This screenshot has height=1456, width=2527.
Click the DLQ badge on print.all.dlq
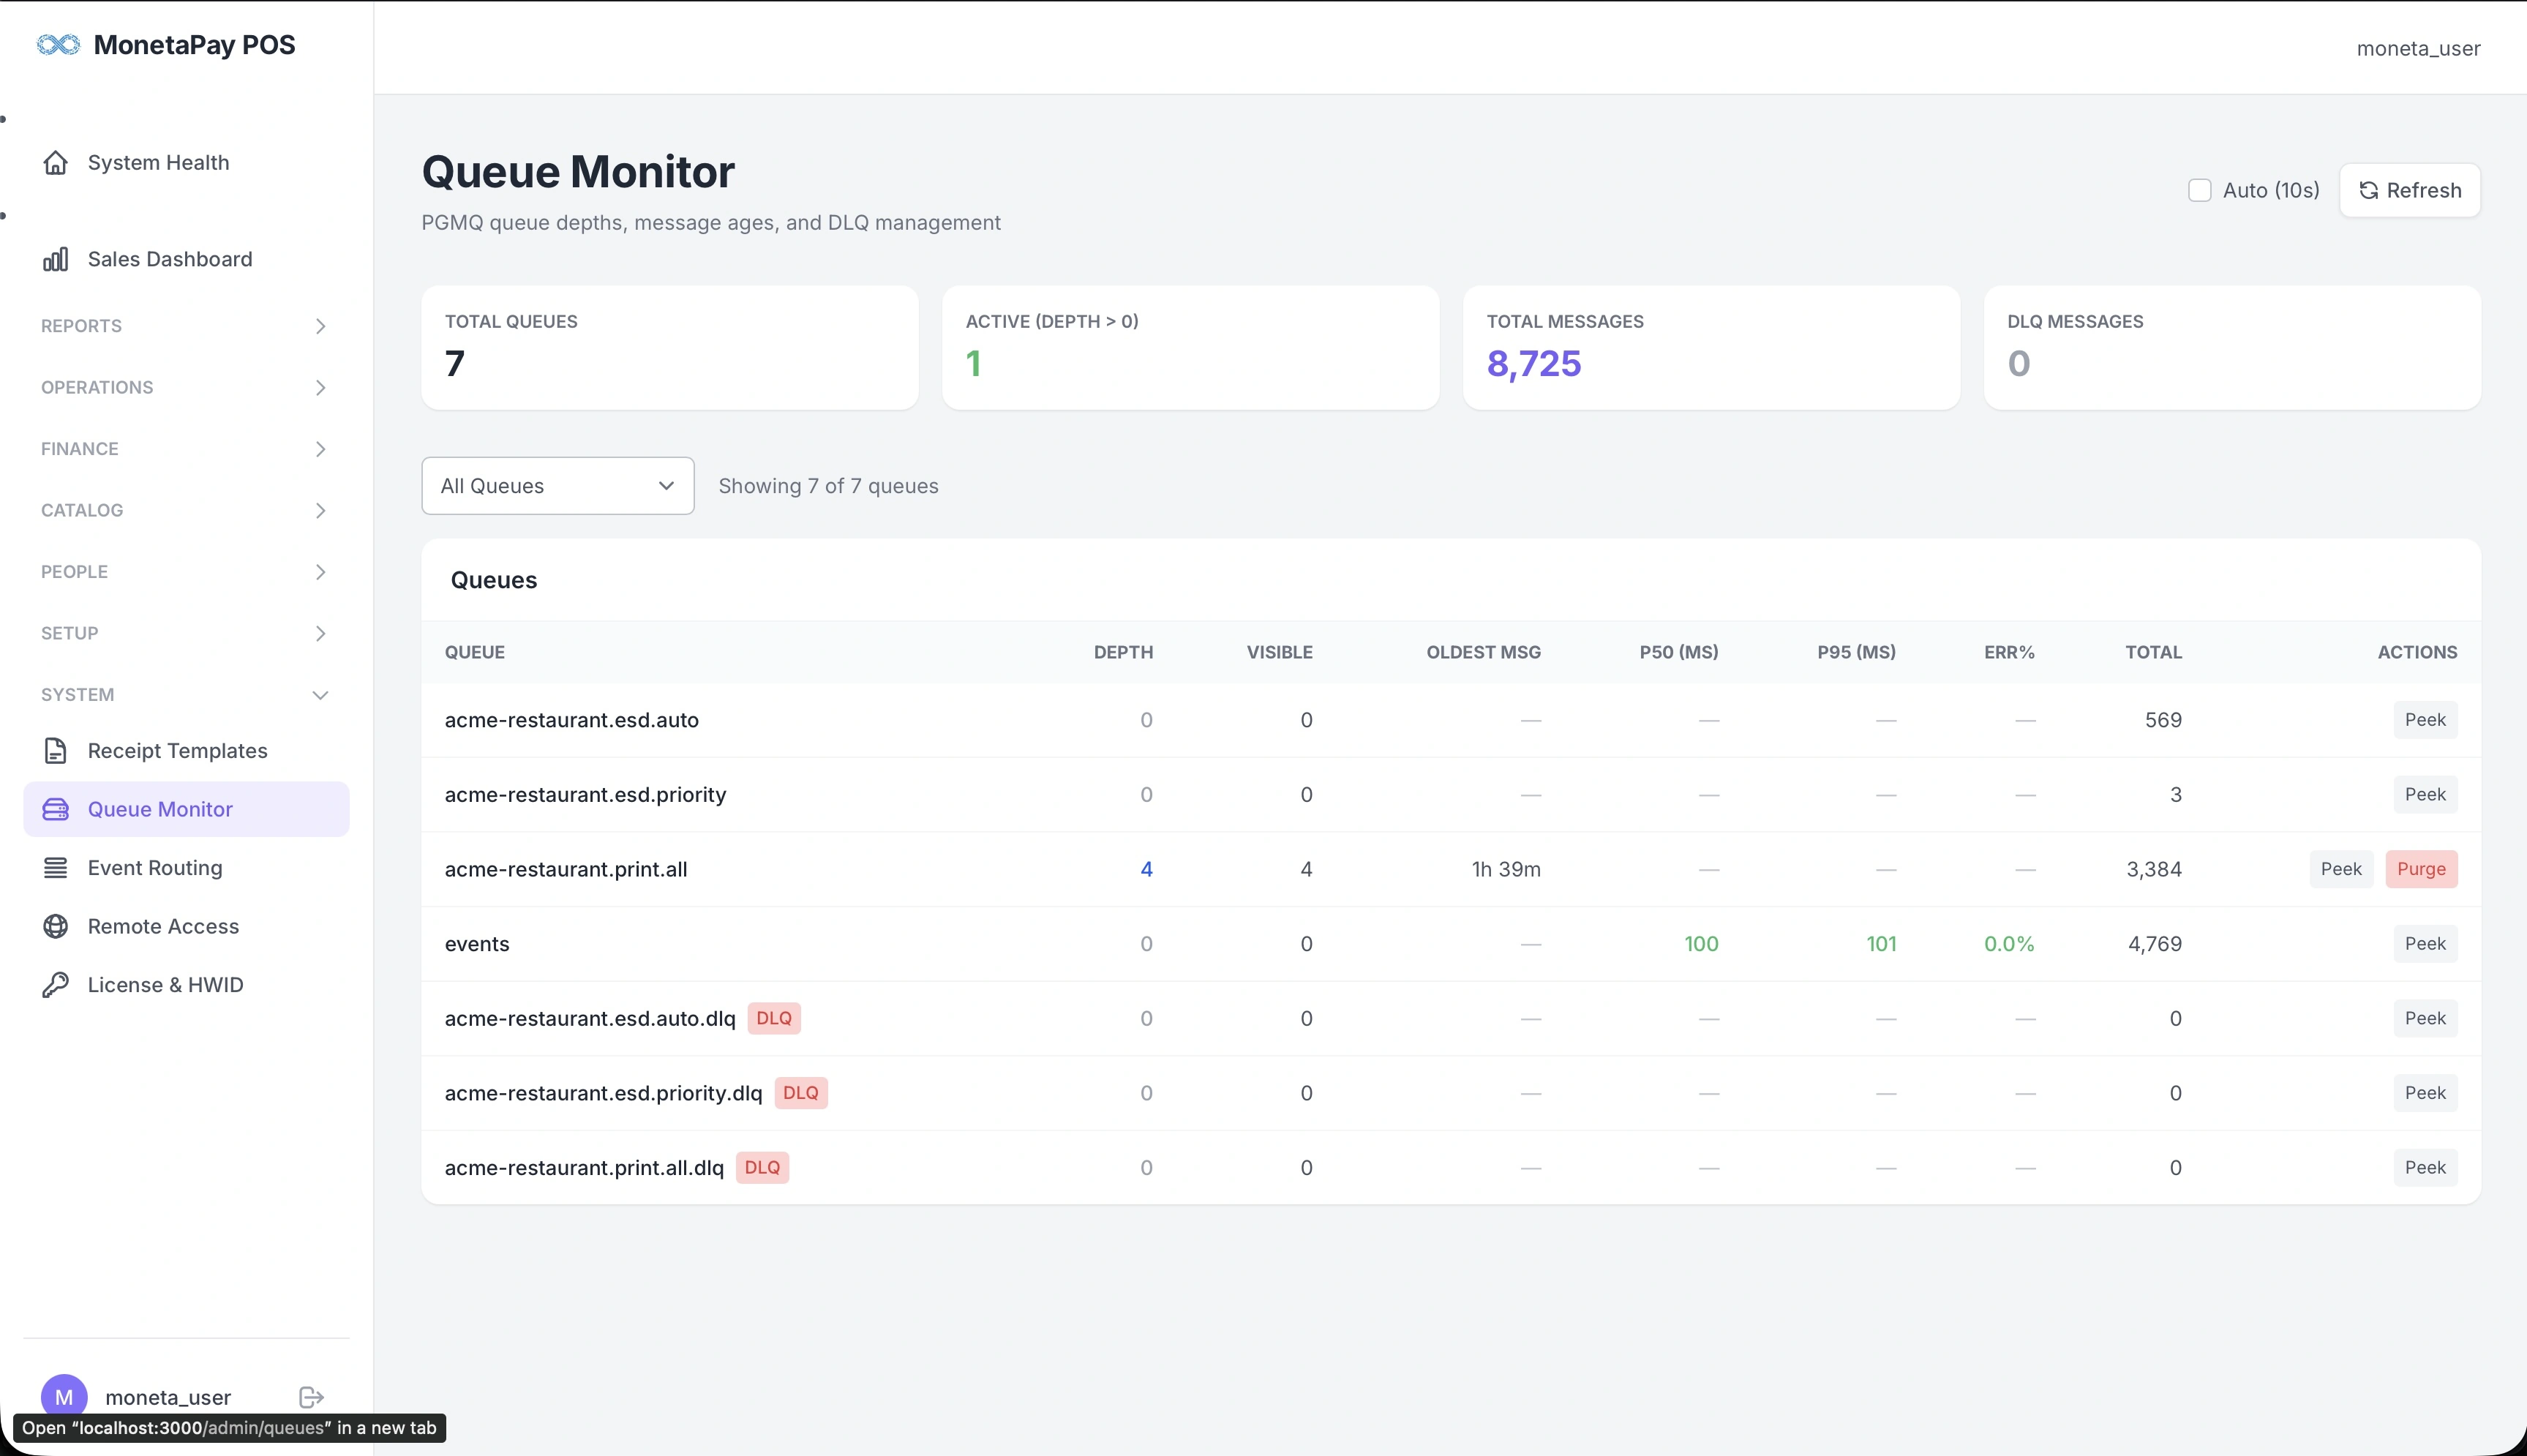762,1168
